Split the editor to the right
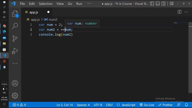192x108 pixels. (179, 12)
